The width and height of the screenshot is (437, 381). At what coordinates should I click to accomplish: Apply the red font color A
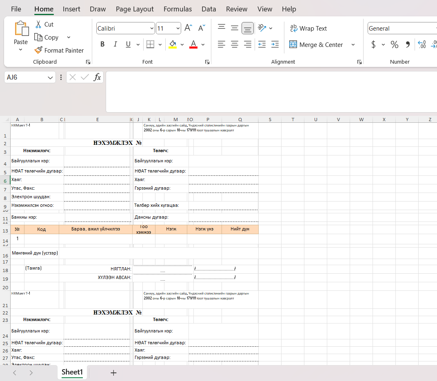pos(193,44)
